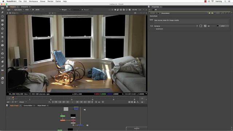Screen dimensions: 233x131
Task: Open the Keyer nodes toolbar menu
Action: [3, 33]
